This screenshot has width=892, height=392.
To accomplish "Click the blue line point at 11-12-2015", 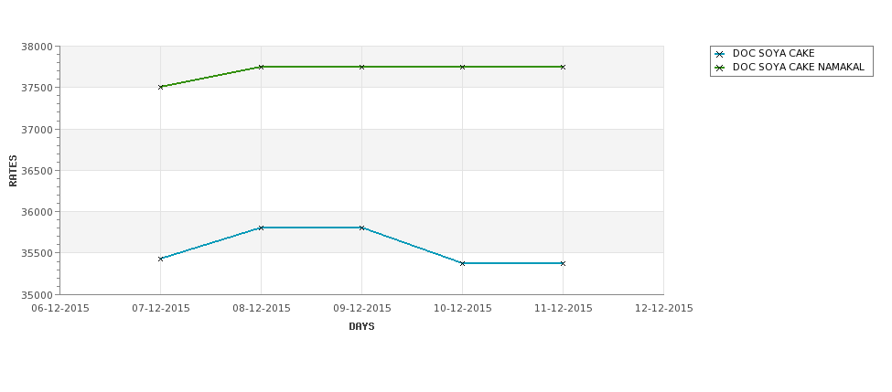I will point(563,263).
